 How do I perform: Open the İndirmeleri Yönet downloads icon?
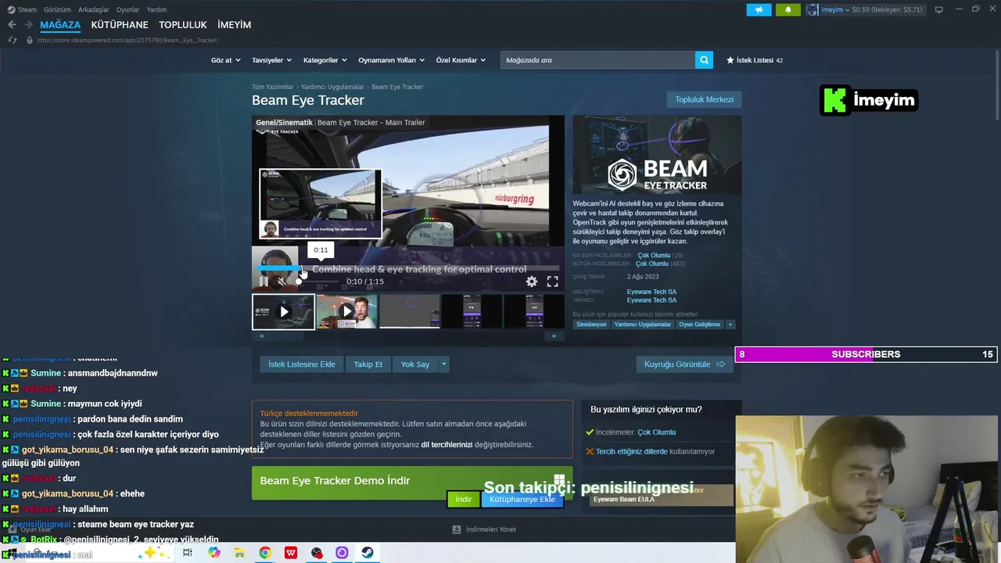457,529
